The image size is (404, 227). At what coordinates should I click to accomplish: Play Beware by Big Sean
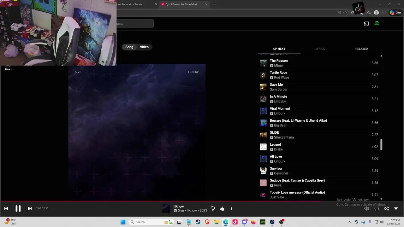(319, 123)
